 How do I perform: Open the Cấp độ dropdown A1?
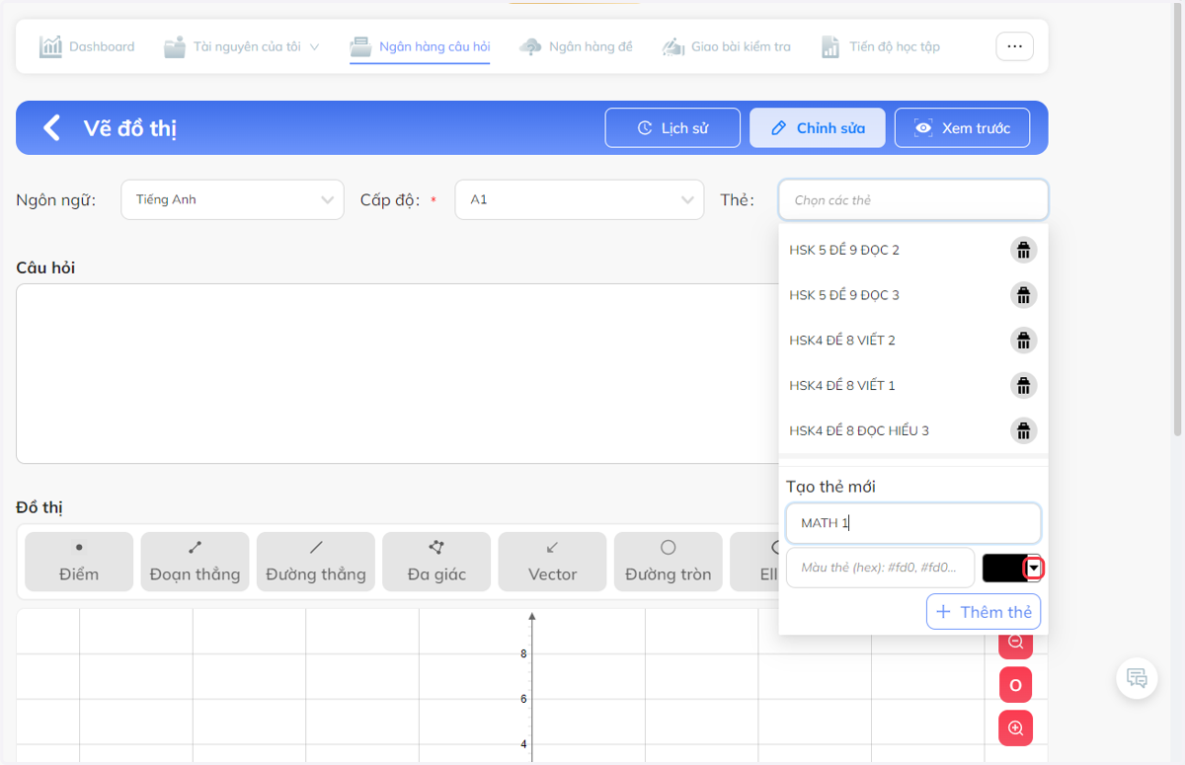(x=579, y=199)
